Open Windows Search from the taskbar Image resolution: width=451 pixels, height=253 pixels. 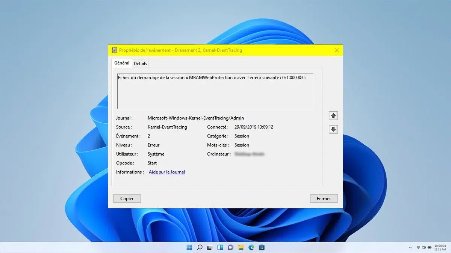pos(199,247)
